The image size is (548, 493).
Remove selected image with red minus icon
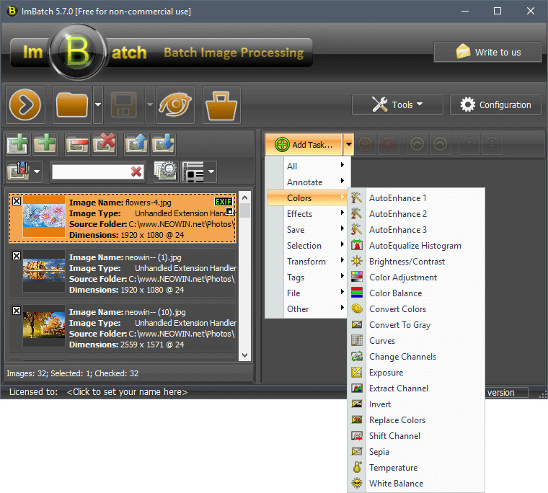(x=77, y=144)
